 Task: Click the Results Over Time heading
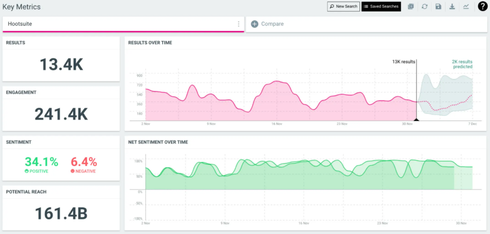pos(150,43)
